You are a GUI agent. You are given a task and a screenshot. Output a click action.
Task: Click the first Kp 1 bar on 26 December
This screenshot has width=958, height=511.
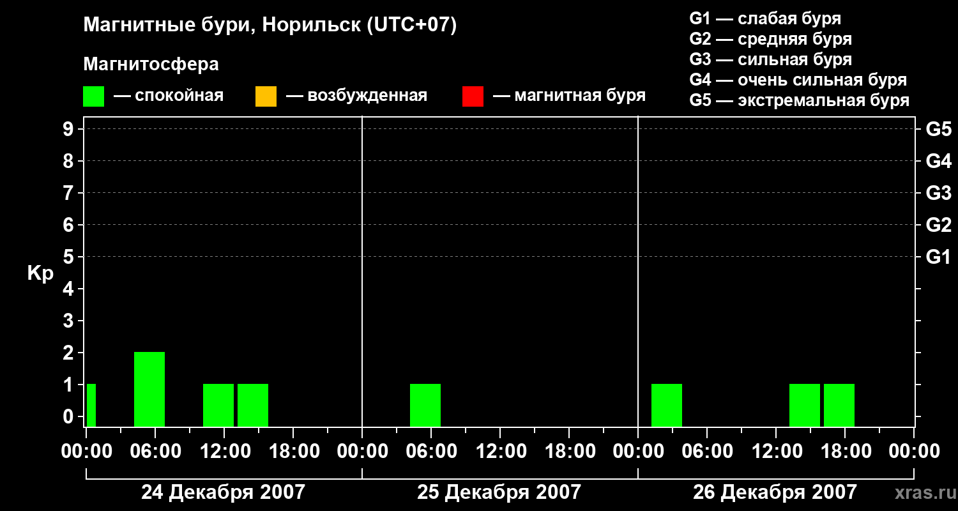(x=667, y=405)
